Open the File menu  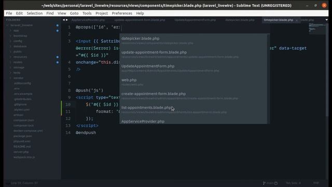(9, 13)
